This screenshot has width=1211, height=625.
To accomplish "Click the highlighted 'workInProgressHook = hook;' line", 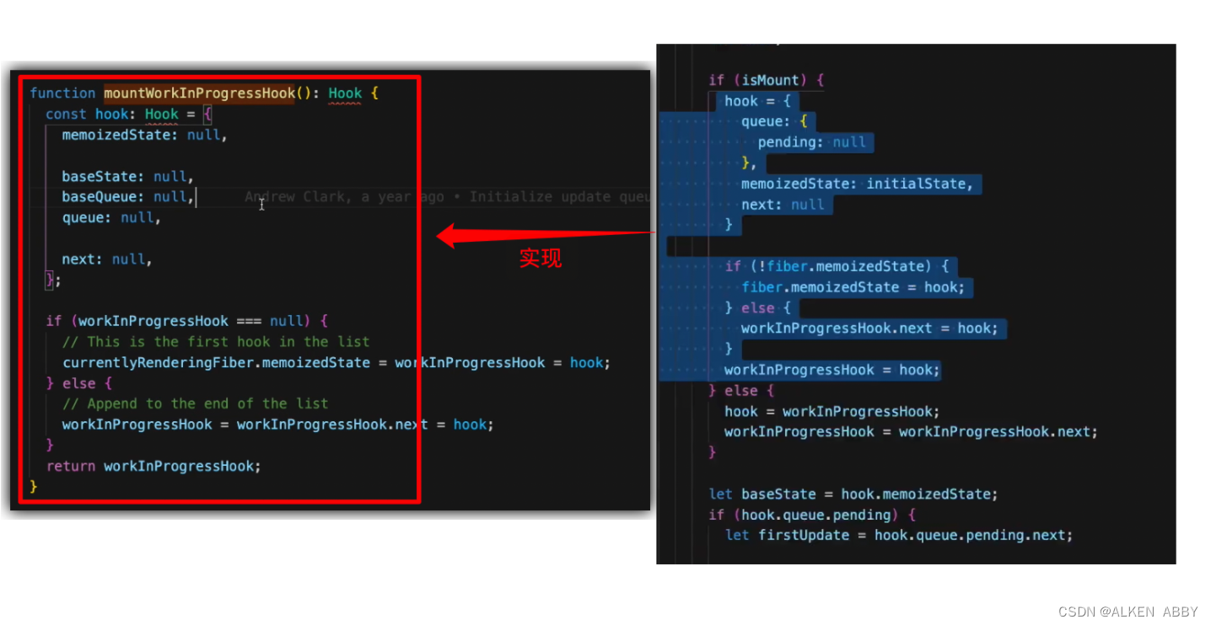I will [832, 370].
